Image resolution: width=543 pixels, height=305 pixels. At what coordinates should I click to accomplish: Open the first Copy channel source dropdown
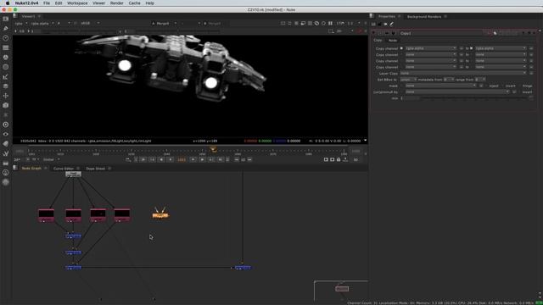pyautogui.click(x=431, y=48)
